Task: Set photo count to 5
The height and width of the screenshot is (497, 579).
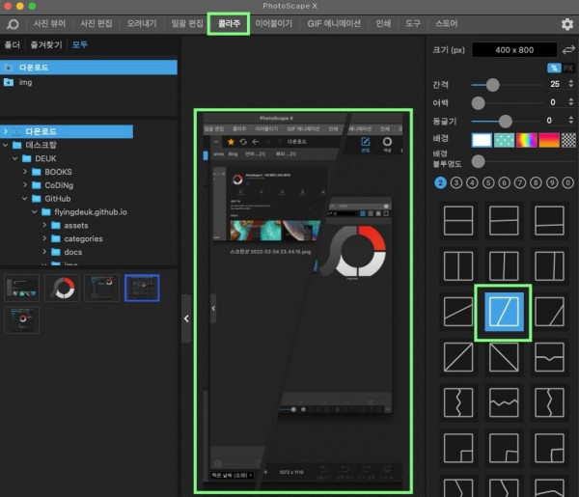Action: [487, 181]
